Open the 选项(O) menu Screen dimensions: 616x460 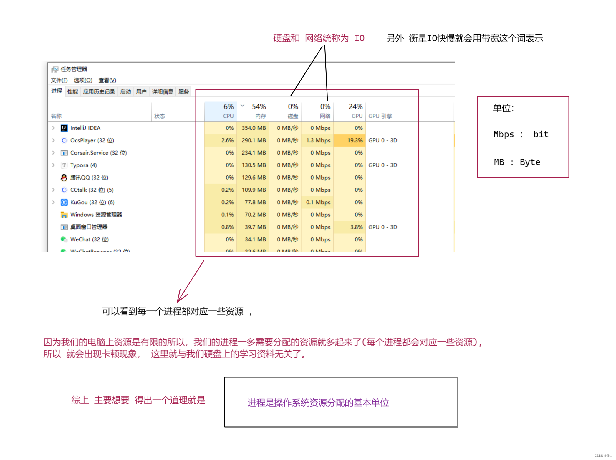click(83, 80)
